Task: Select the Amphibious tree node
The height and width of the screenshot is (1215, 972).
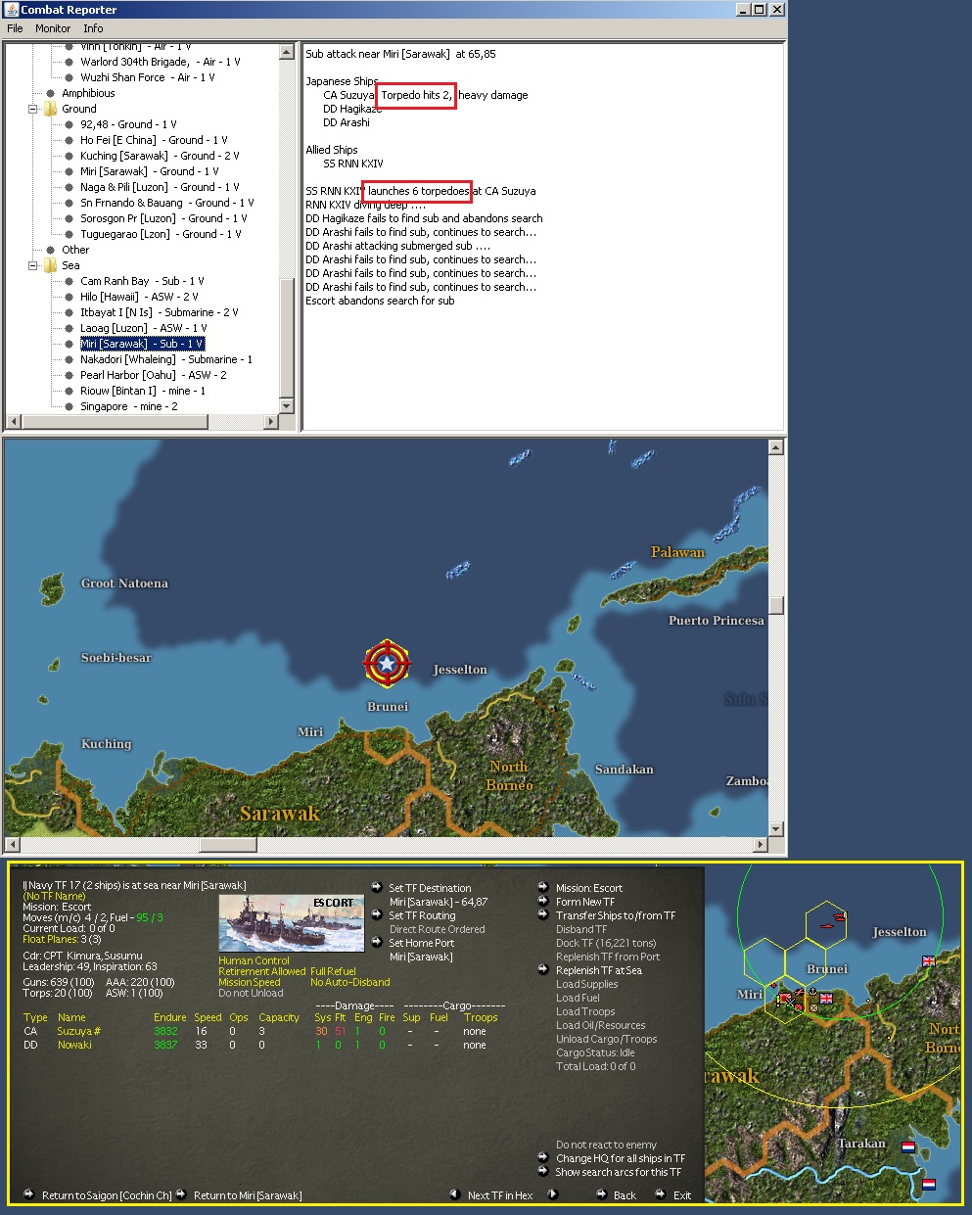Action: point(88,93)
